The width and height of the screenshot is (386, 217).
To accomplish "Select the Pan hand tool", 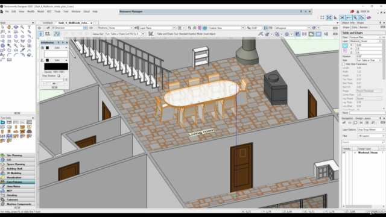I will pos(9,27).
